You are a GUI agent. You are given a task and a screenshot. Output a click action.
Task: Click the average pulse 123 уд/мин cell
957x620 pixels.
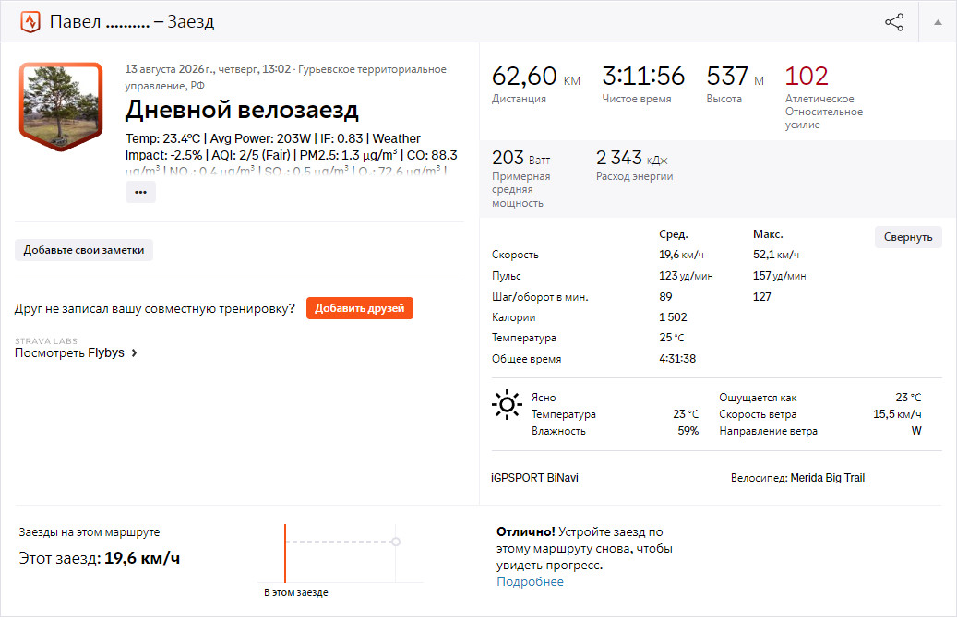(686, 276)
